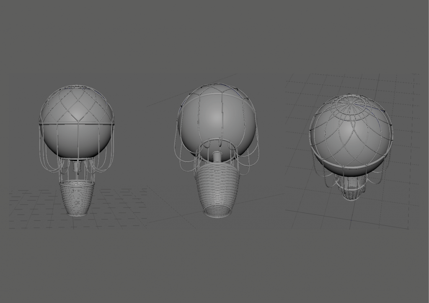The width and height of the screenshot is (429, 303).
Task: Select the equator ring on the left balloon
Action: (x=76, y=124)
